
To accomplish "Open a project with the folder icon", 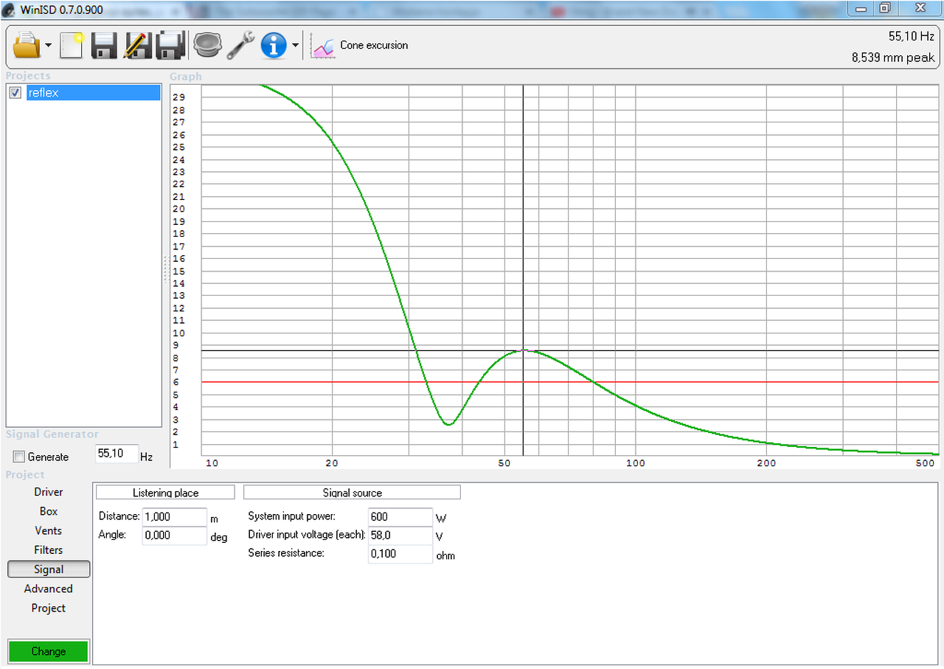I will (x=27, y=46).
